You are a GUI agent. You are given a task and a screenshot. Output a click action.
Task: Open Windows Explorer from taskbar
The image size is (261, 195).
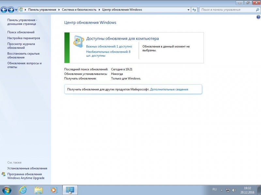coord(38,190)
